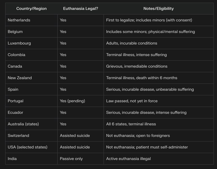
Task: Select Switzerland's 'Assisted suicide' cell
Action: click(x=75, y=135)
